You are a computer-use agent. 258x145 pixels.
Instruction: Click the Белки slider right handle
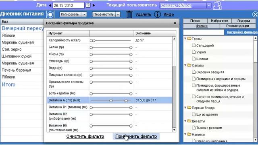pyautogui.click(x=131, y=48)
